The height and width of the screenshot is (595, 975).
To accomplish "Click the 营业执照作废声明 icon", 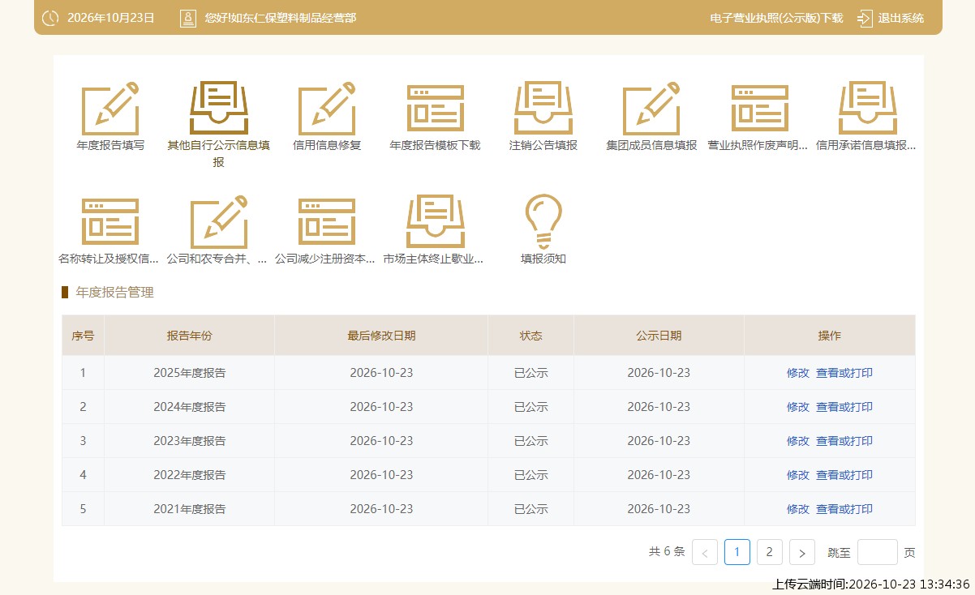I will click(x=759, y=108).
